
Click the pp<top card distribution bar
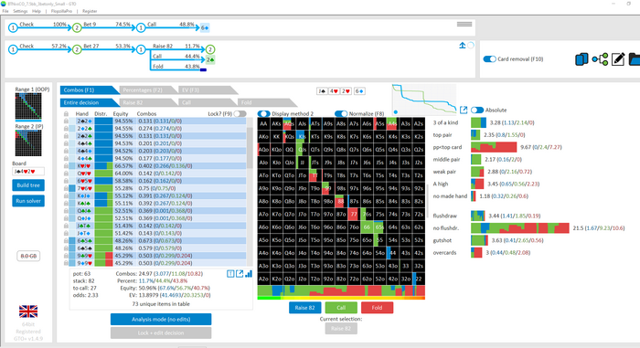(494, 147)
